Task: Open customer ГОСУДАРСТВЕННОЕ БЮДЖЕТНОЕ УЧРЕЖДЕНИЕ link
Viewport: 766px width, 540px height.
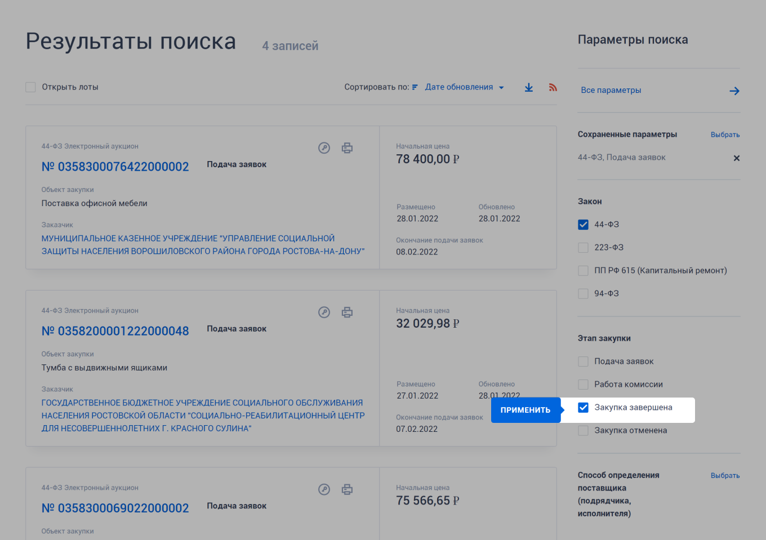Action: click(x=203, y=416)
